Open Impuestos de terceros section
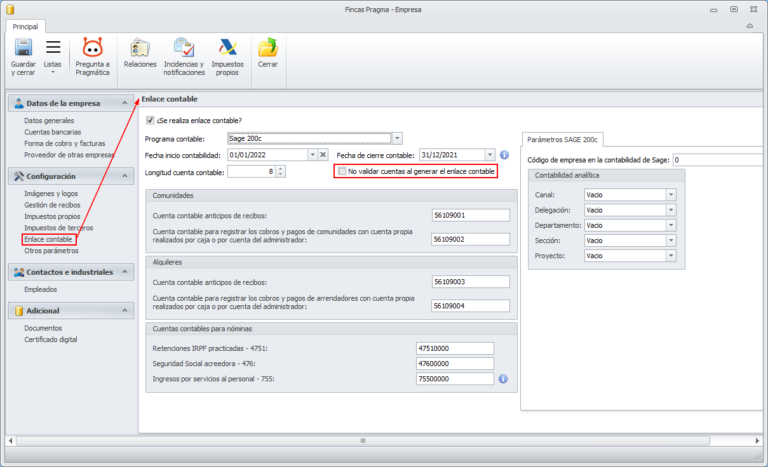 [58, 228]
